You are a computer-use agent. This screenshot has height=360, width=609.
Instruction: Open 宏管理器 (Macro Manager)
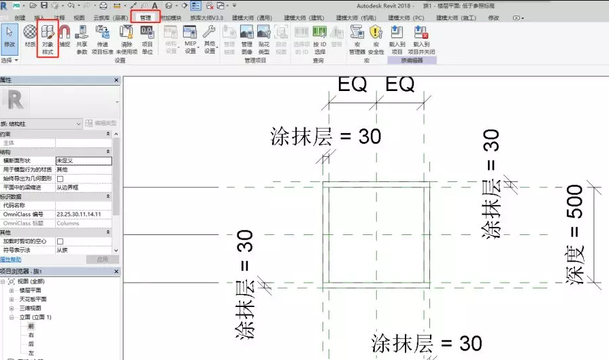coord(357,39)
